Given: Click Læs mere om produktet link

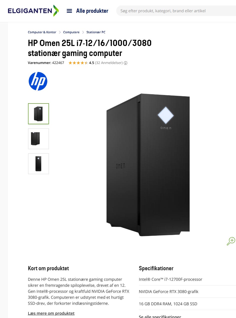Looking at the screenshot, I should point(51,313).
